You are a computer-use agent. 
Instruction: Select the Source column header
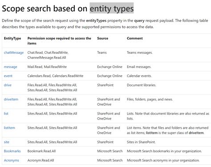point(102,38)
